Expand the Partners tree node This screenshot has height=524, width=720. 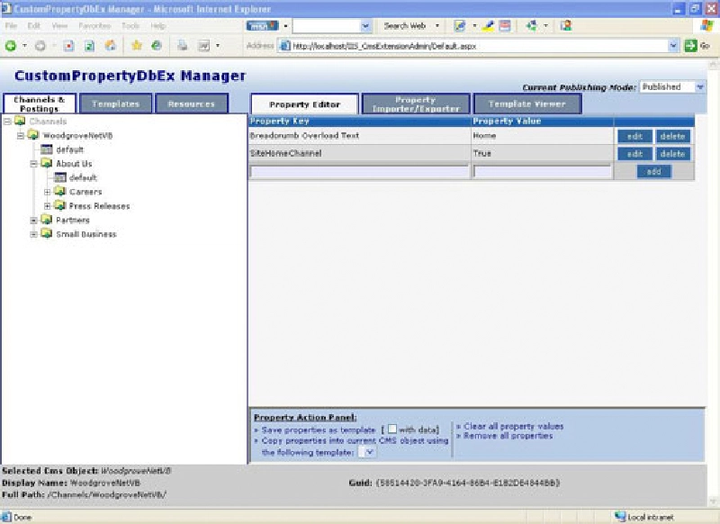[33, 220]
